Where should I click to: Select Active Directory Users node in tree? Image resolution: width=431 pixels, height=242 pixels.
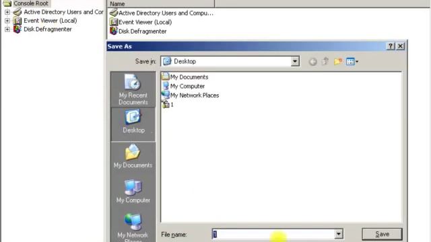(x=59, y=12)
